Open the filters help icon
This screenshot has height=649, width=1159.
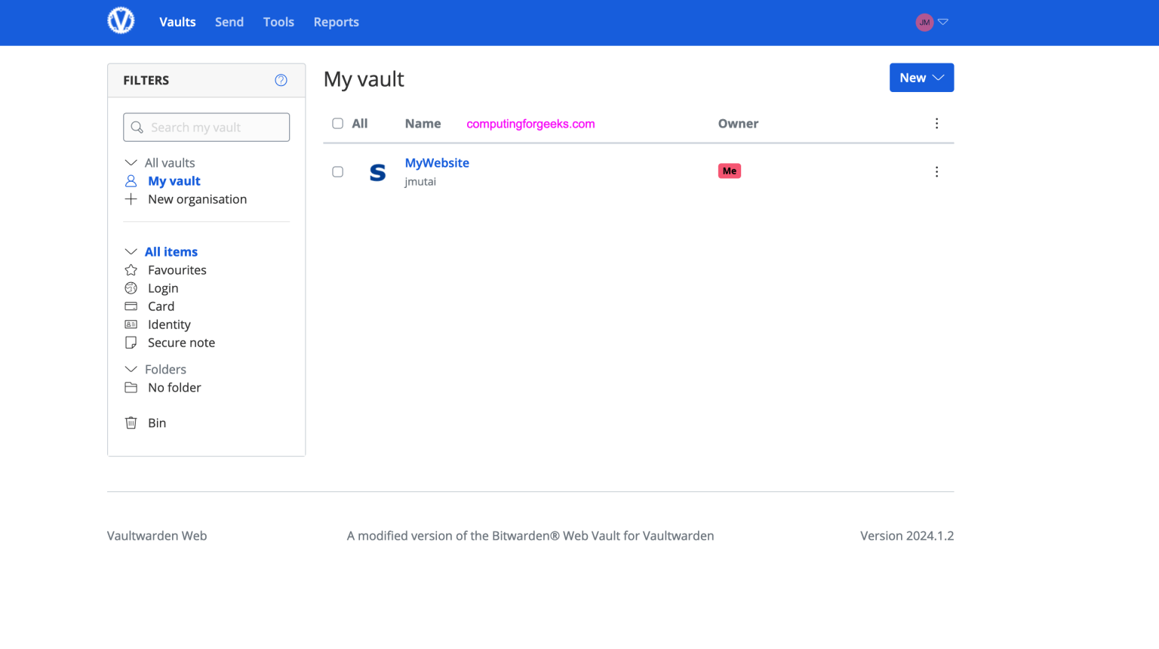tap(281, 79)
